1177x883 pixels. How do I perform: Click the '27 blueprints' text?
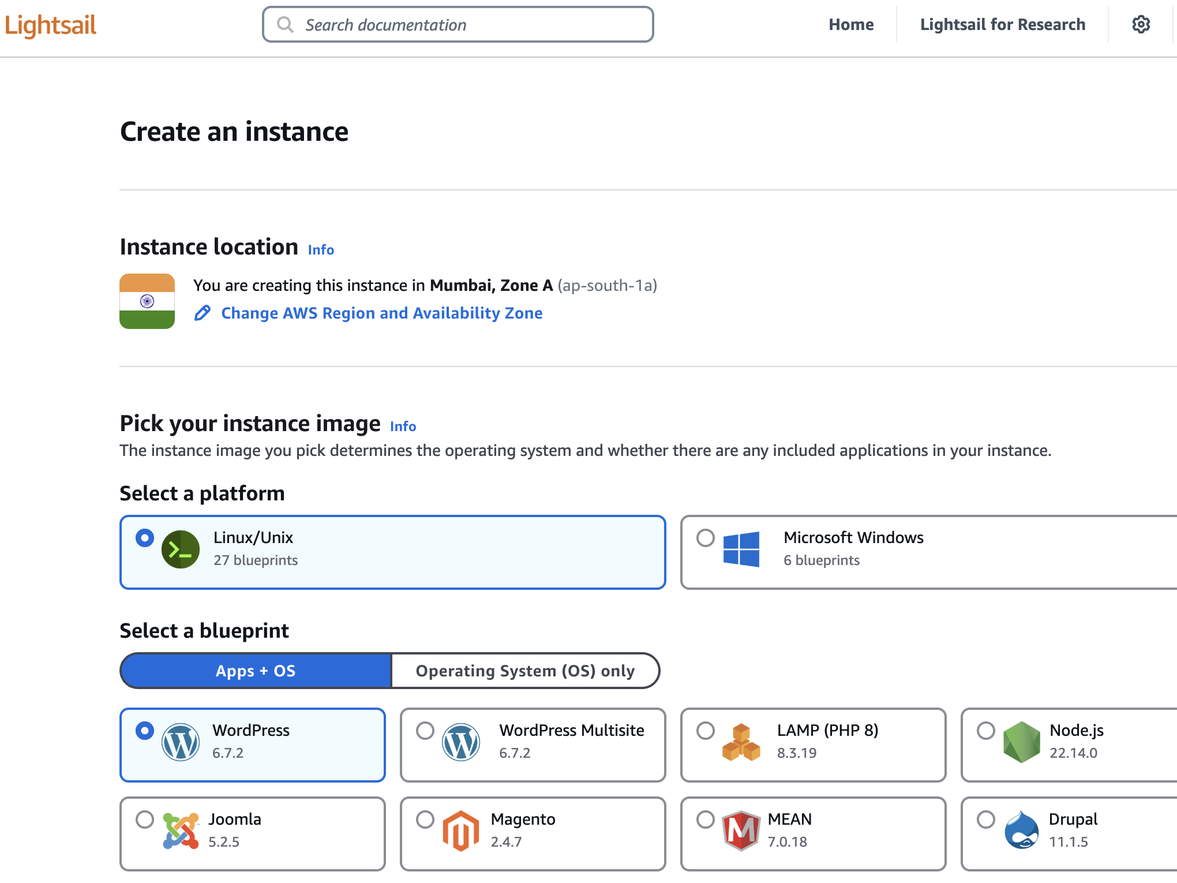pos(256,560)
